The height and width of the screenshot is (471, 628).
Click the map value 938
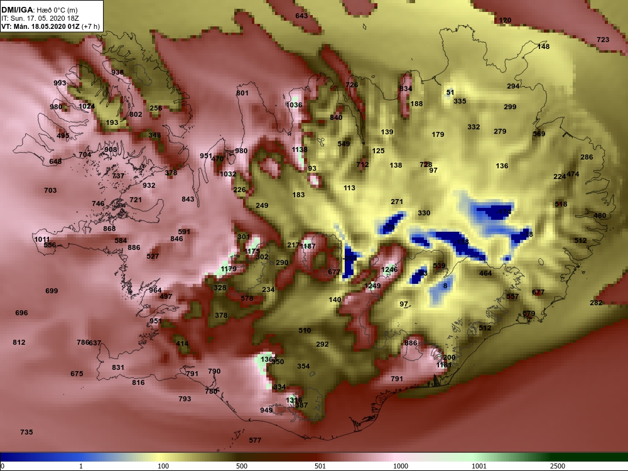(117, 72)
